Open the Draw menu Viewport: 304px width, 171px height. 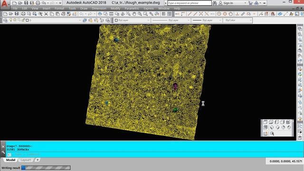[x=84, y=9]
